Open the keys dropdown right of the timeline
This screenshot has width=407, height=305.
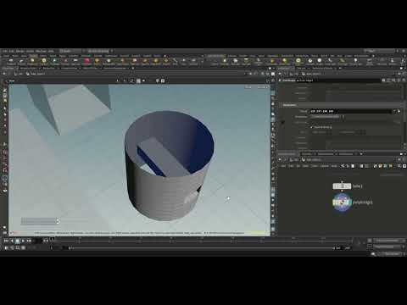click(387, 241)
